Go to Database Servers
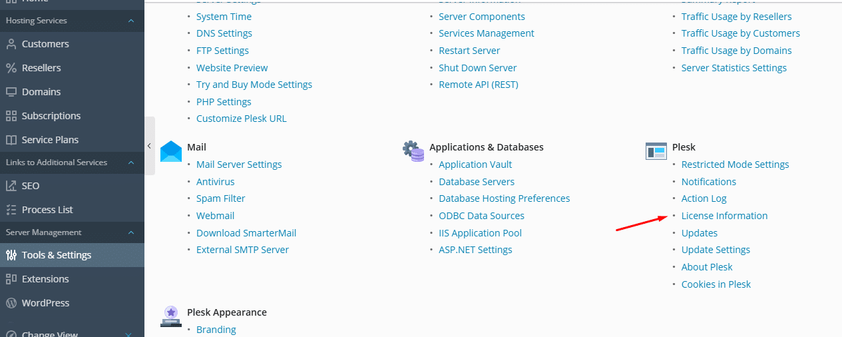This screenshot has height=337, width=842. pos(477,182)
